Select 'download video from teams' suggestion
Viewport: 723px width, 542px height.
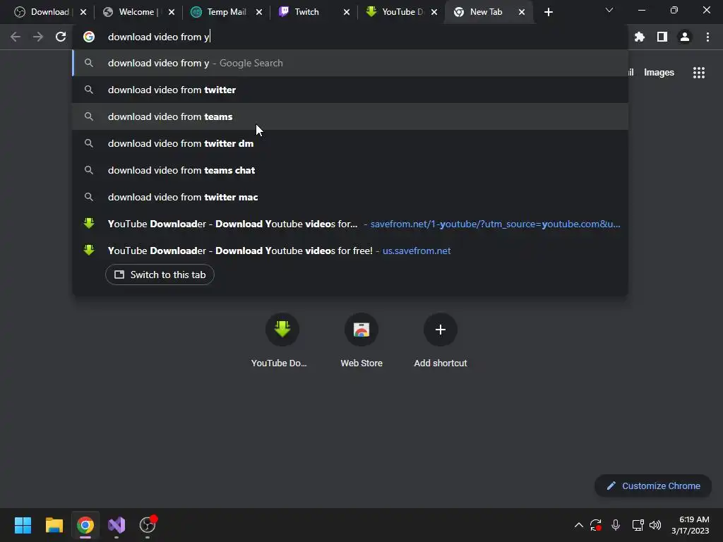click(350, 116)
